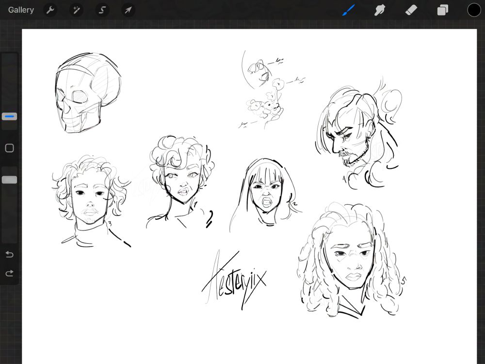Adjust the brush opacity slider handle

(9, 180)
